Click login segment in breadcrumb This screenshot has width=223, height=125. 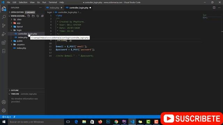tap(49, 12)
